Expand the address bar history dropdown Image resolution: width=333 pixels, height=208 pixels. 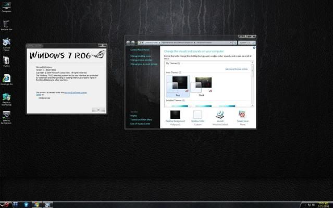[x=231, y=43]
